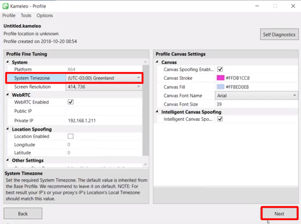Open the Profile menu
Viewport: 301px width, 224px height.
[x=9, y=15]
